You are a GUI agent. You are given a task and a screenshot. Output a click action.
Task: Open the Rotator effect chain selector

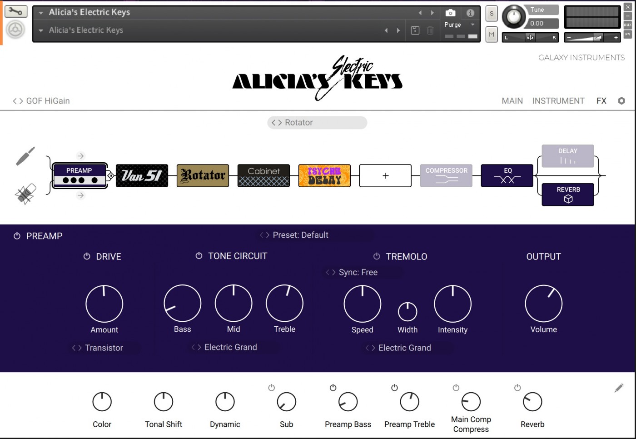[317, 123]
